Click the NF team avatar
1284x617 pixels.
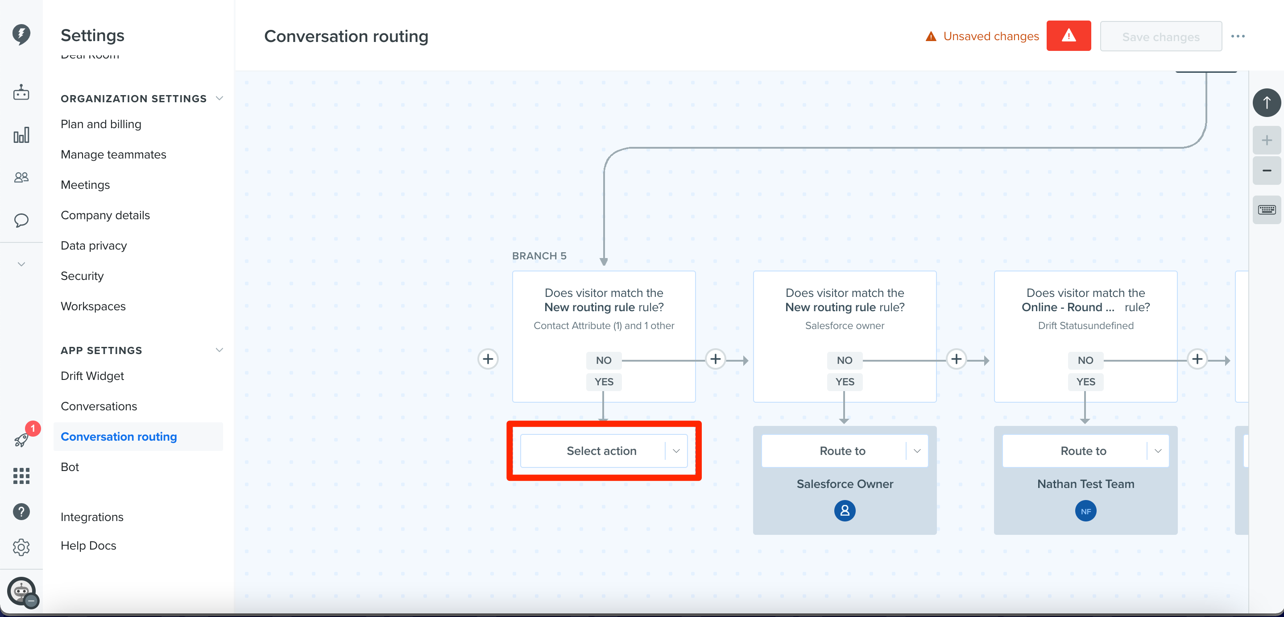1085,511
